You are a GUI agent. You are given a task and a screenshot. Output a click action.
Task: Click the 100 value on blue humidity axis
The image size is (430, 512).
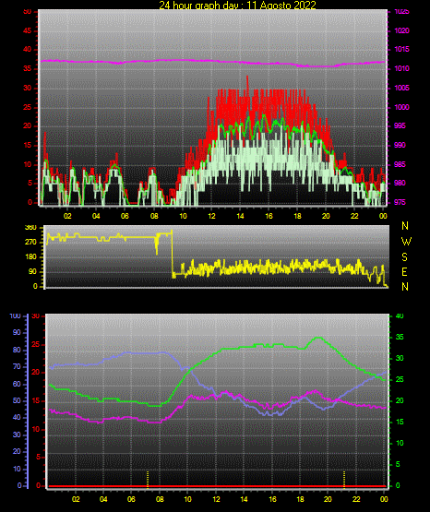click(x=15, y=316)
